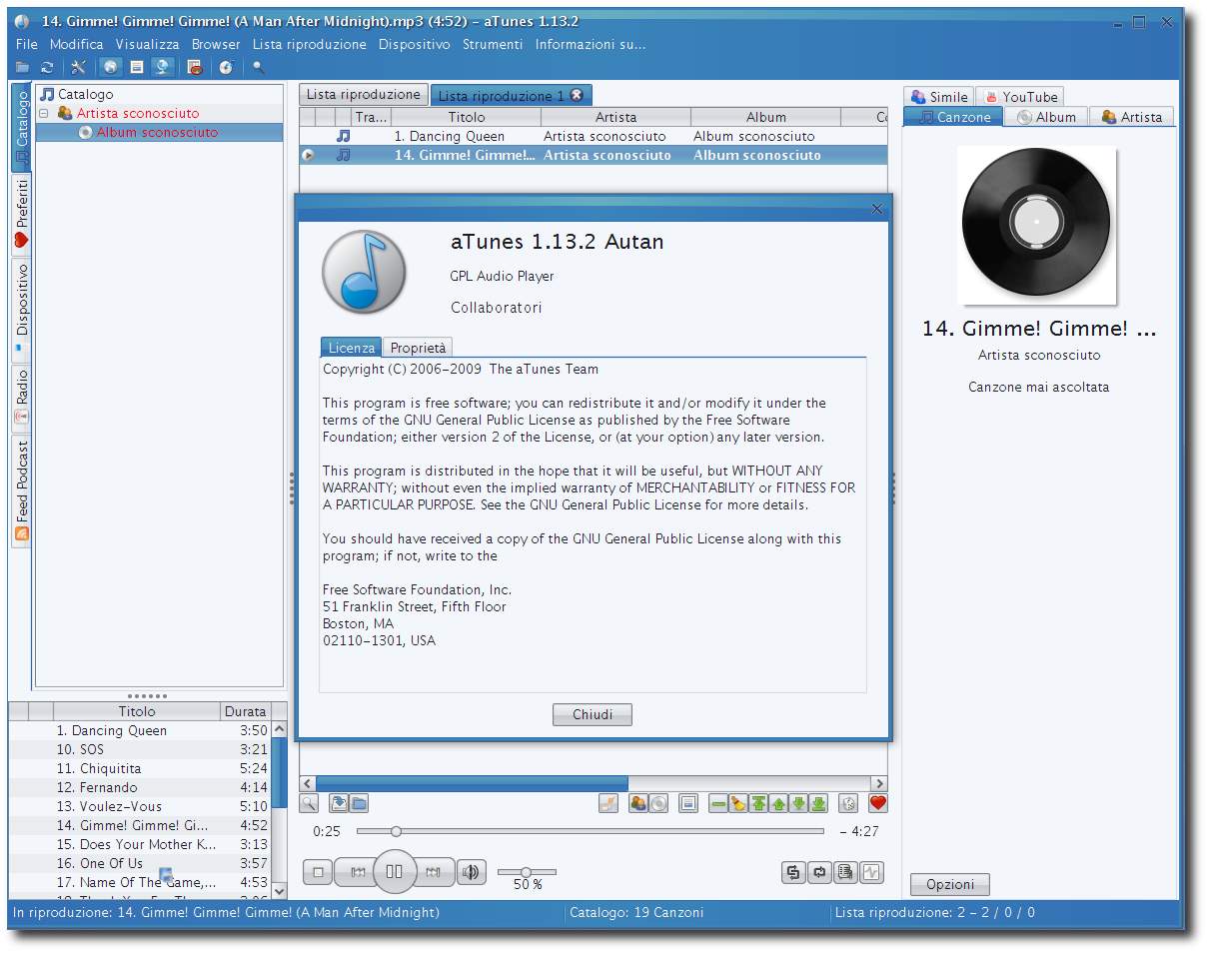Toggle the equalizer waveform button
The image size is (1208, 953).
(x=871, y=872)
